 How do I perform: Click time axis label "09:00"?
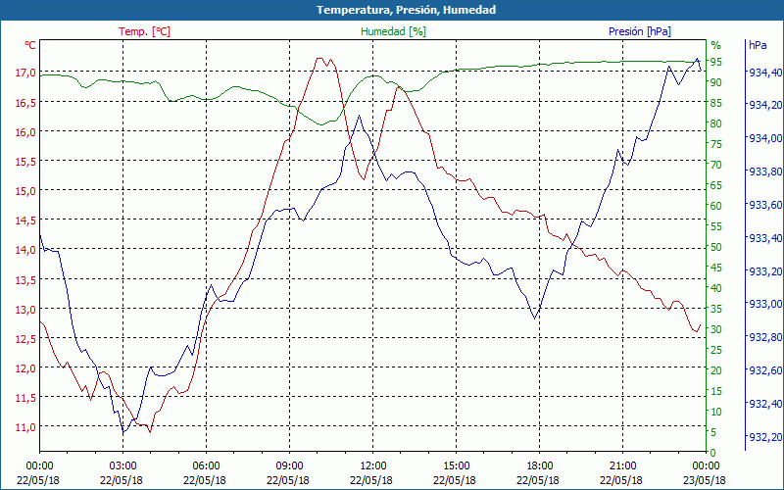tap(289, 467)
